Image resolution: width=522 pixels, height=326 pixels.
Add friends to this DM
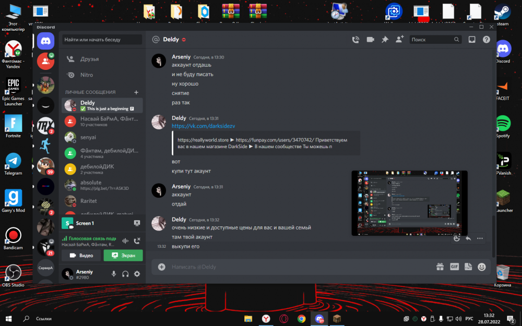(399, 39)
